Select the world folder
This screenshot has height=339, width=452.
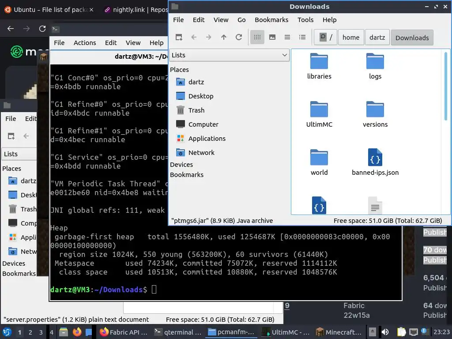319,163
